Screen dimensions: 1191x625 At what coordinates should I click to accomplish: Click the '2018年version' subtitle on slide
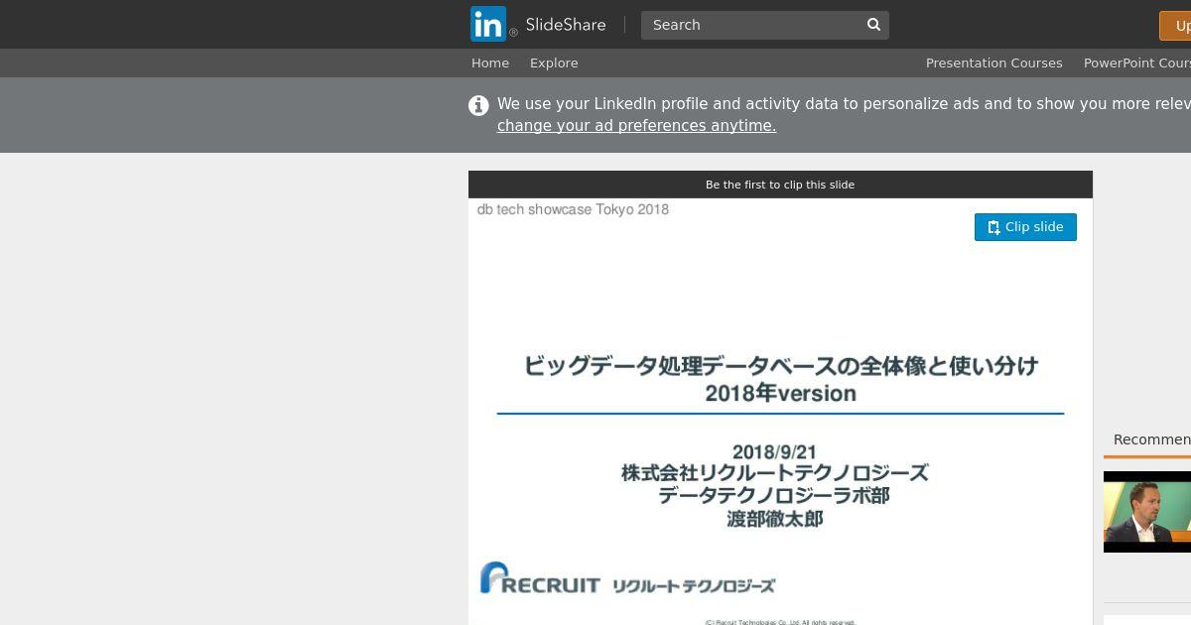click(x=780, y=394)
